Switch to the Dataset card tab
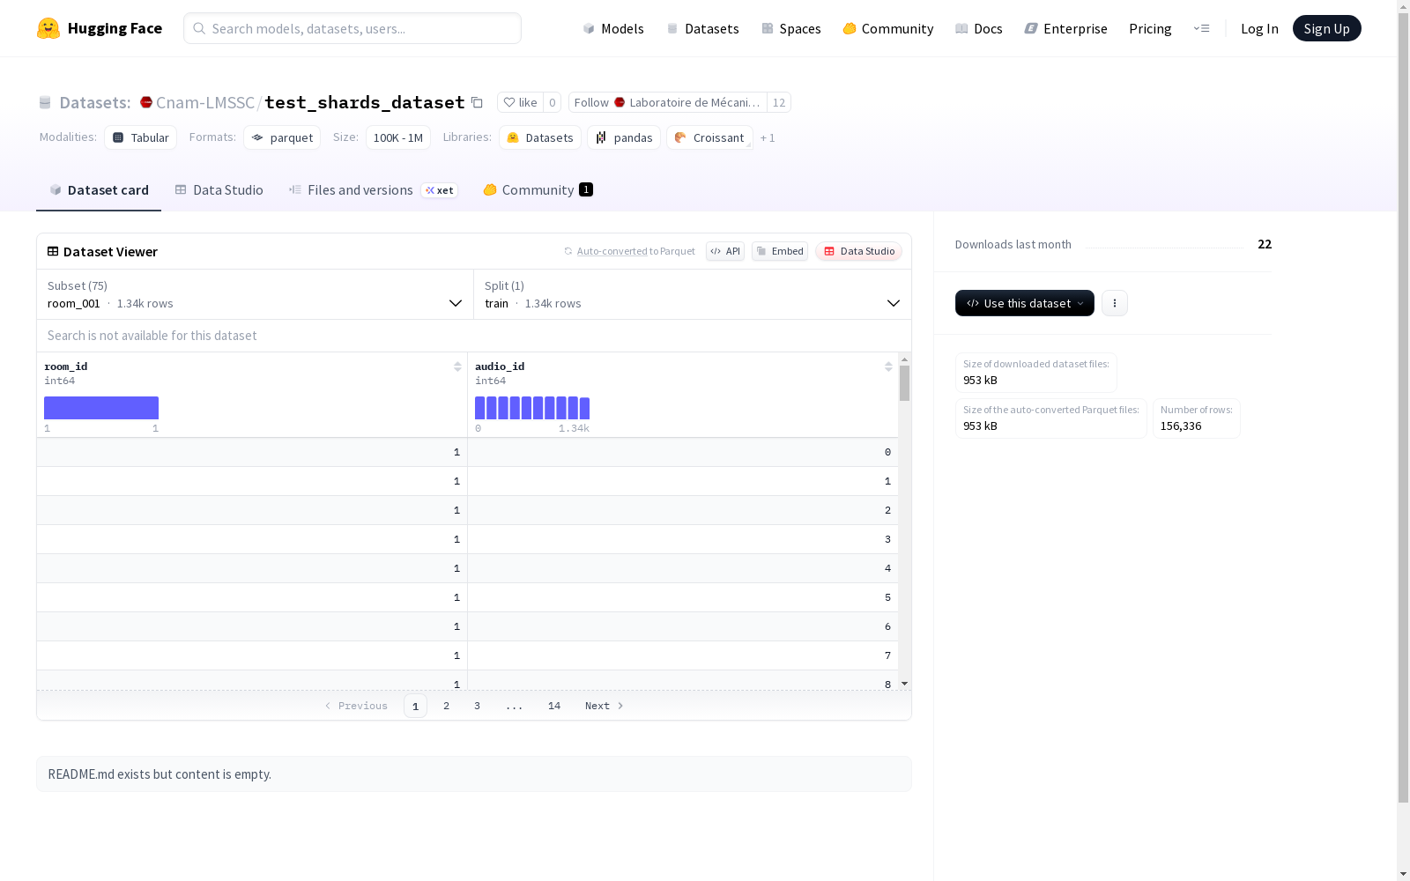 (99, 190)
